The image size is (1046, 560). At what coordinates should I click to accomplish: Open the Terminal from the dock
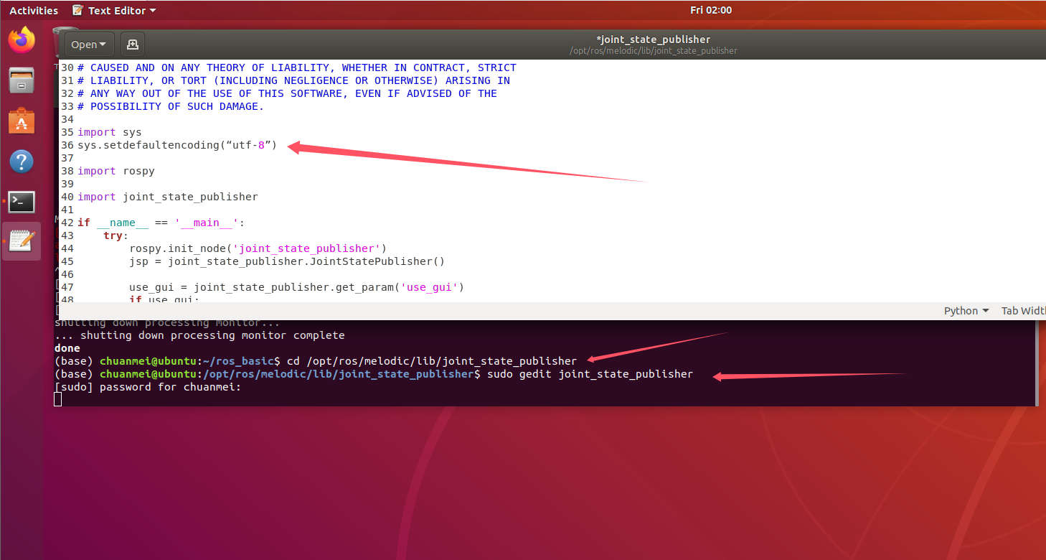pos(21,202)
